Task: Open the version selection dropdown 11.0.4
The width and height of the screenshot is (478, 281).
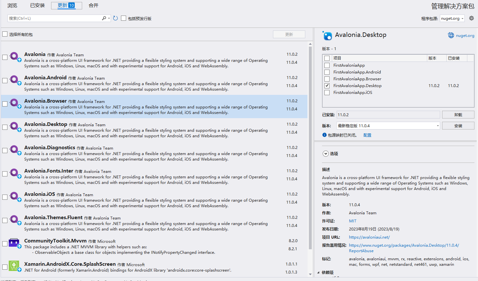Action: click(x=388, y=126)
